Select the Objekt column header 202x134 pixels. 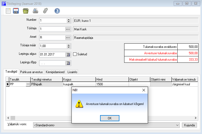pyautogui.click(x=140, y=79)
